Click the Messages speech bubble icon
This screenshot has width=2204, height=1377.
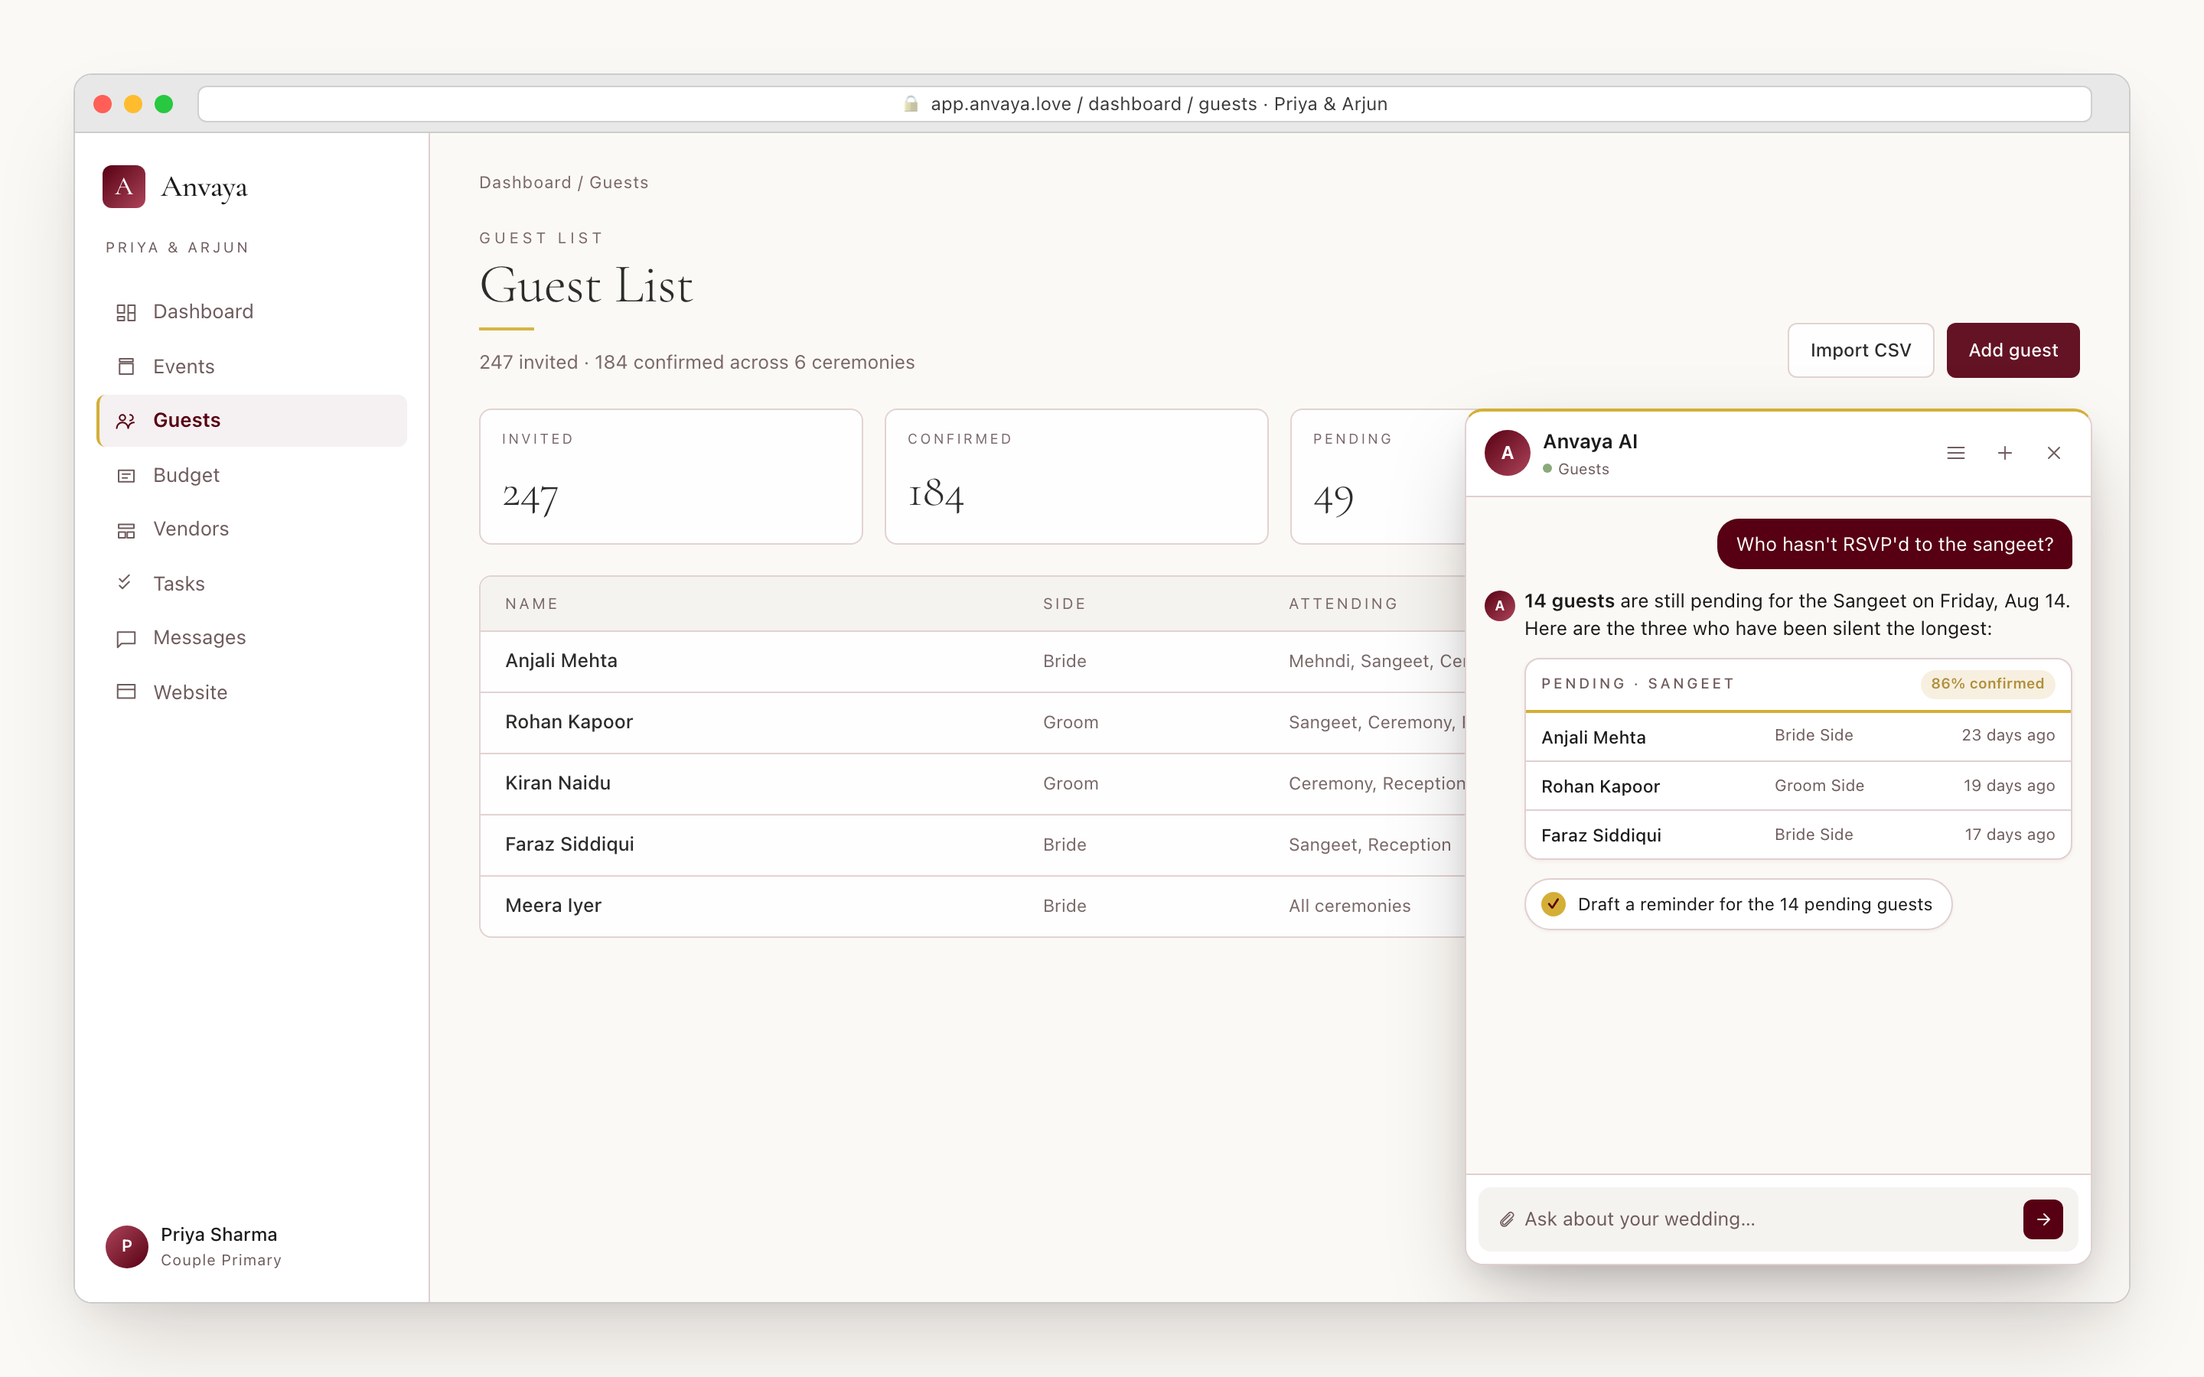(126, 639)
